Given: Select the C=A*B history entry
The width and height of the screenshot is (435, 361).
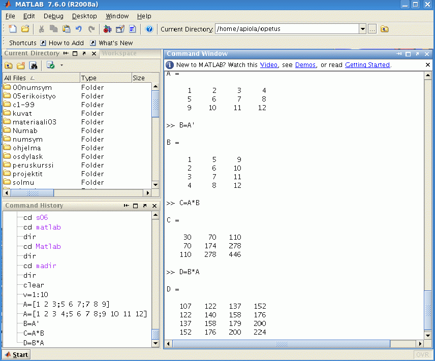Looking at the screenshot, I should [x=34, y=333].
